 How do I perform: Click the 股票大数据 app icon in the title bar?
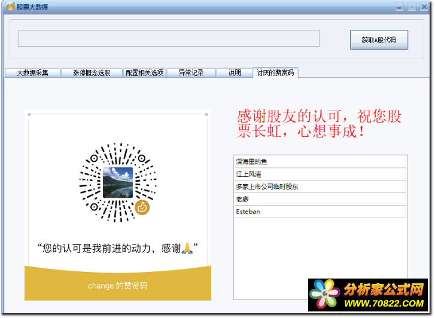(11, 6)
